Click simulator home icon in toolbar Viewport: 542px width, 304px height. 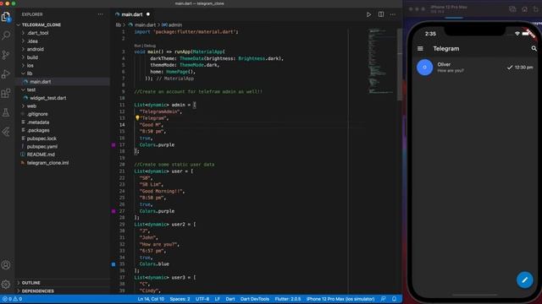[525, 9]
